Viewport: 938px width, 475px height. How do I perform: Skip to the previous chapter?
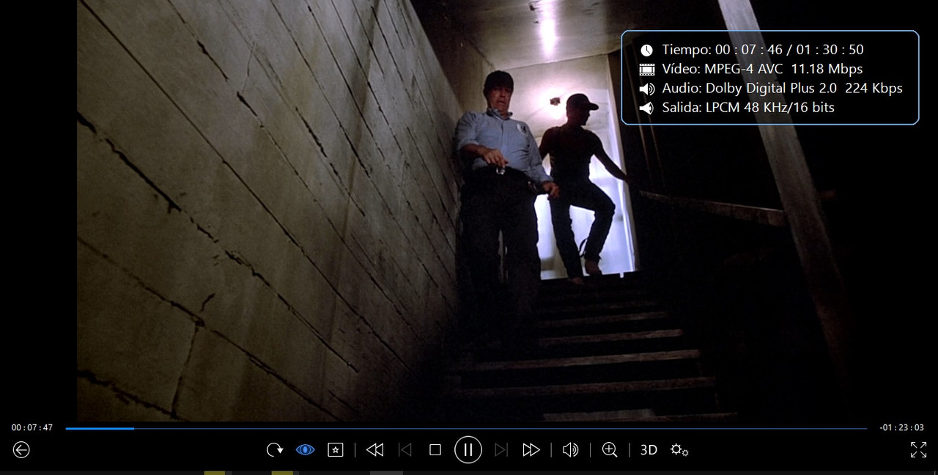coord(405,449)
